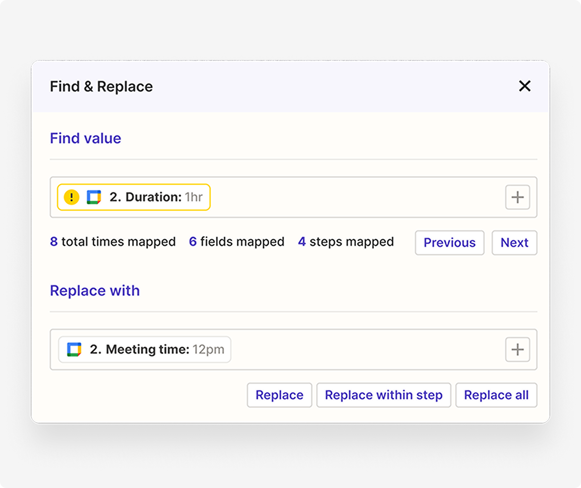Select the Duration: 1hr pill

click(155, 197)
